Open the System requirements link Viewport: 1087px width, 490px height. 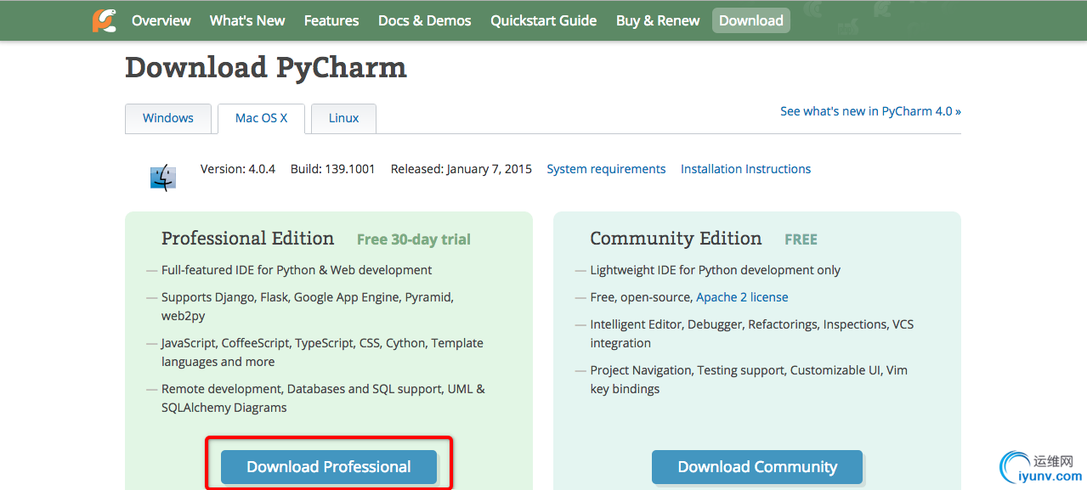coord(606,169)
